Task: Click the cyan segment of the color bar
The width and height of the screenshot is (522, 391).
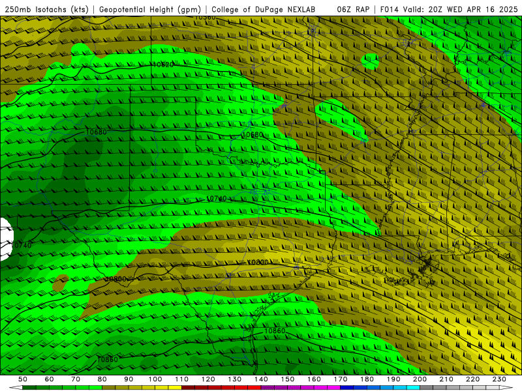Action: [x=413, y=388]
